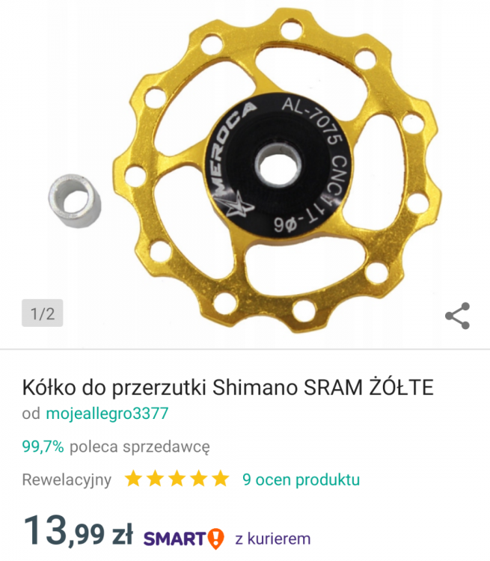Viewport: 490px width, 561px height.
Task: Tap the Rewelacyjny rating label
Action: 67,479
